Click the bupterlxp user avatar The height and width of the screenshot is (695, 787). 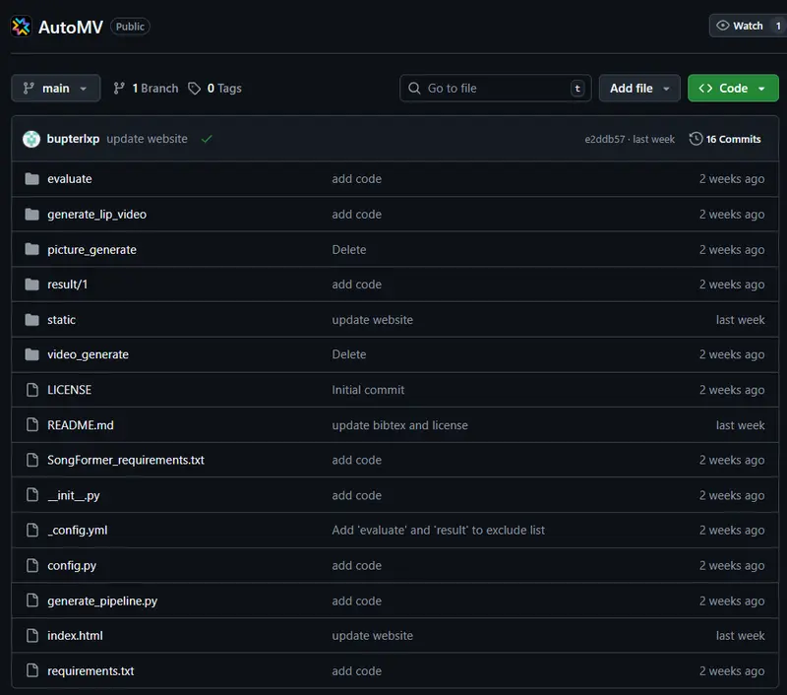coord(31,139)
